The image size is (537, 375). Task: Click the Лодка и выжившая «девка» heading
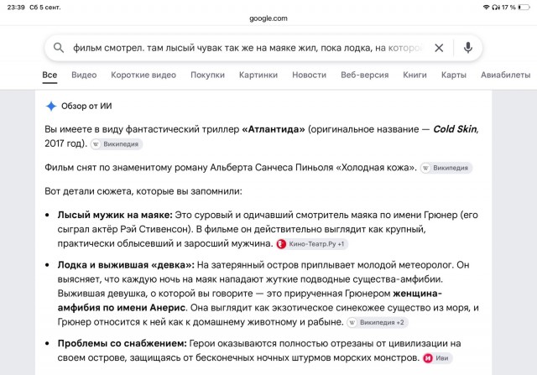click(x=126, y=265)
